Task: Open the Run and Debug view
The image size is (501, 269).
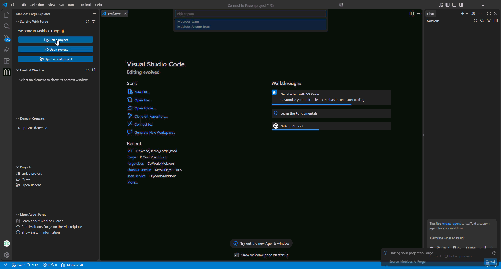Action: pos(7,50)
